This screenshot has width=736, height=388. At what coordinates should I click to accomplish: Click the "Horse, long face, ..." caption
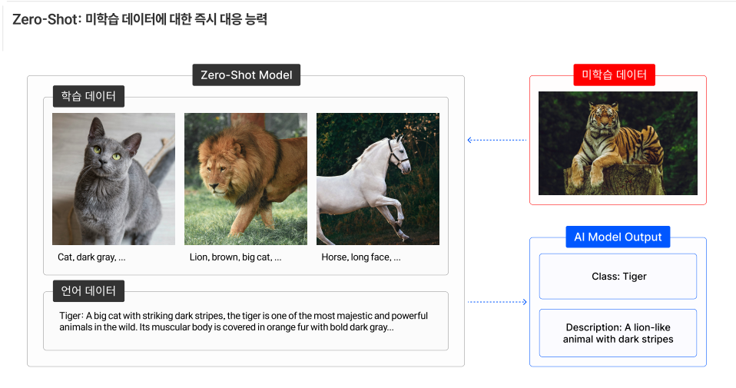tap(361, 257)
